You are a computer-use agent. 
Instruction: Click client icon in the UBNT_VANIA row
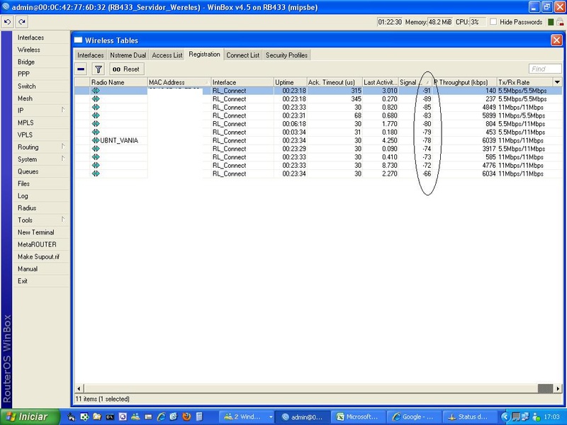(96, 140)
